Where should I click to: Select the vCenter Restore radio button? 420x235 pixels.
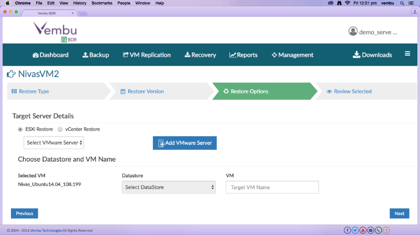60,129
